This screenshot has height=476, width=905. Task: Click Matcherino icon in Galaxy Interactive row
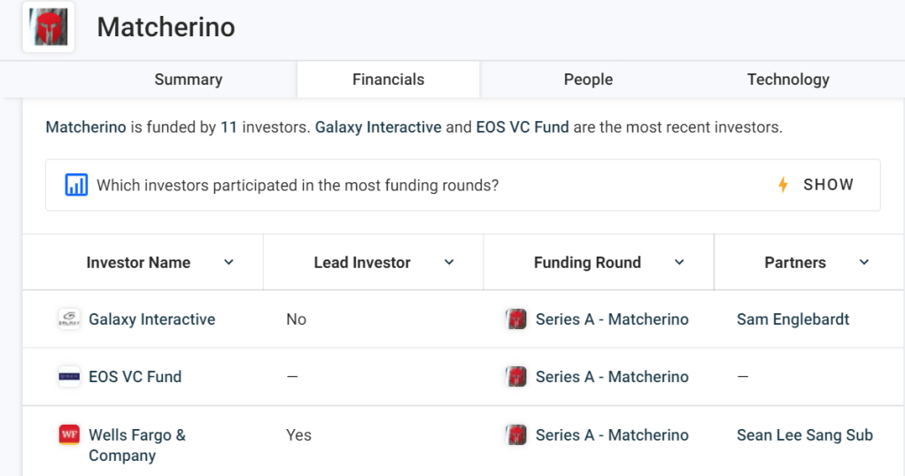point(516,319)
